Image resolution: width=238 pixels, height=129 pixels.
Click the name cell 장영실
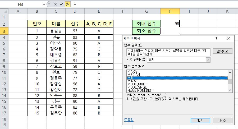(56, 84)
